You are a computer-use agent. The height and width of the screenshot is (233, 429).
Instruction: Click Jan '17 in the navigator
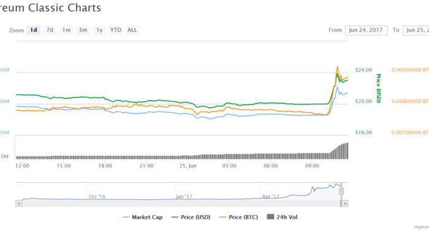pos(184,197)
